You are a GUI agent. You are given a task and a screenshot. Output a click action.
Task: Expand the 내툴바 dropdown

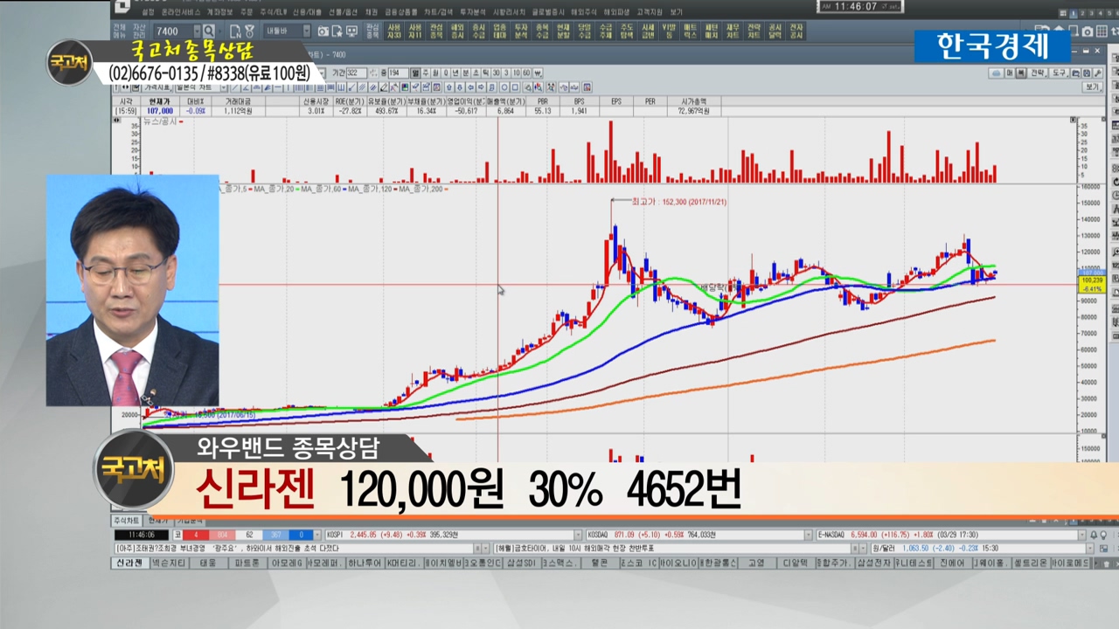pos(306,31)
